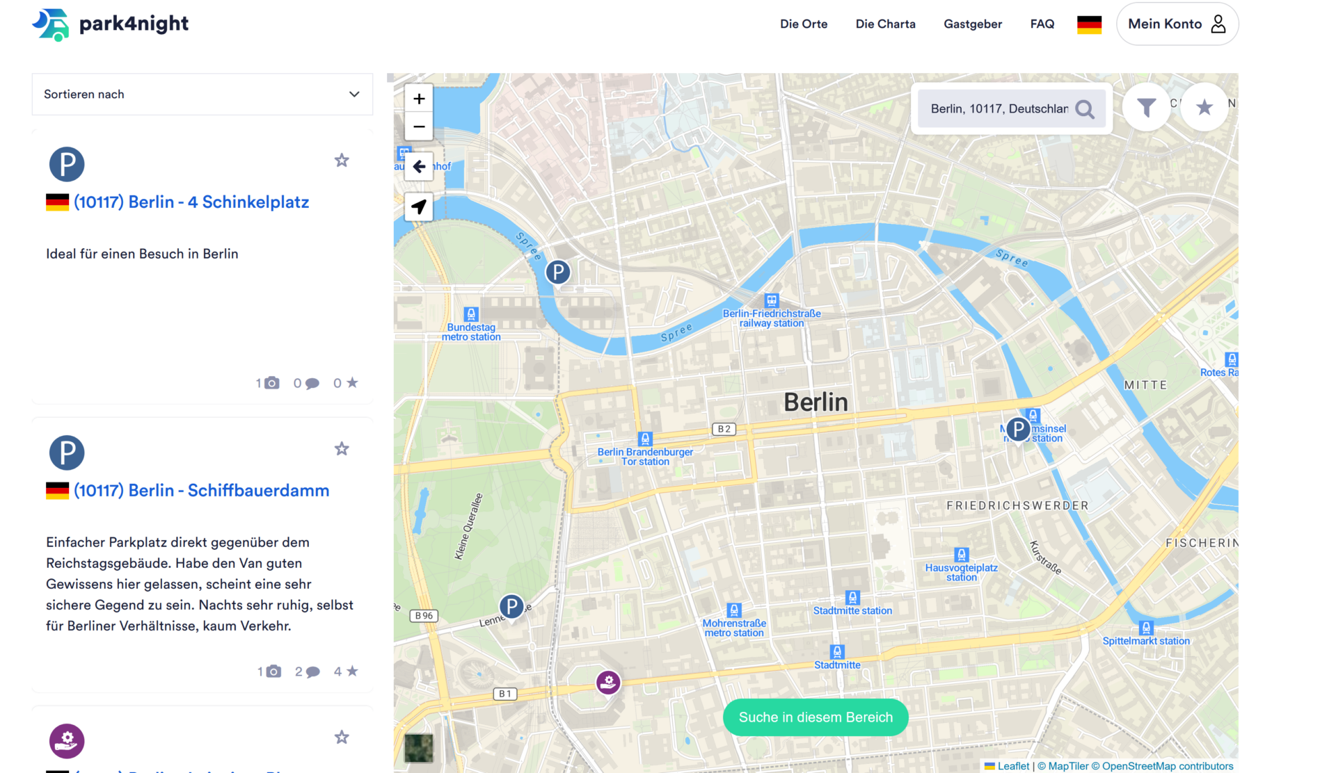1336x773 pixels.
Task: Switch to satellite layer thumbnail
Action: (x=419, y=748)
